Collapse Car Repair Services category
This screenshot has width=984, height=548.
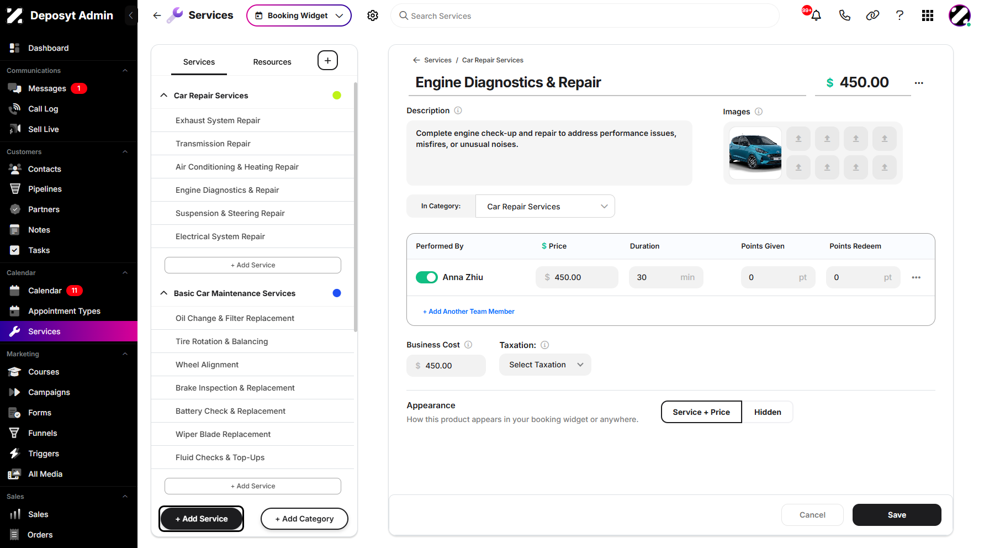(164, 96)
